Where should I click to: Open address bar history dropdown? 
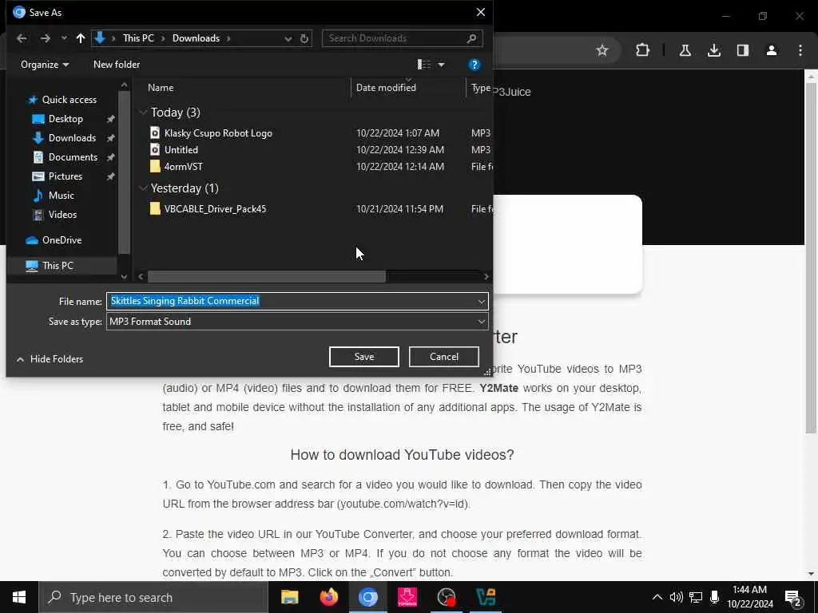288,38
